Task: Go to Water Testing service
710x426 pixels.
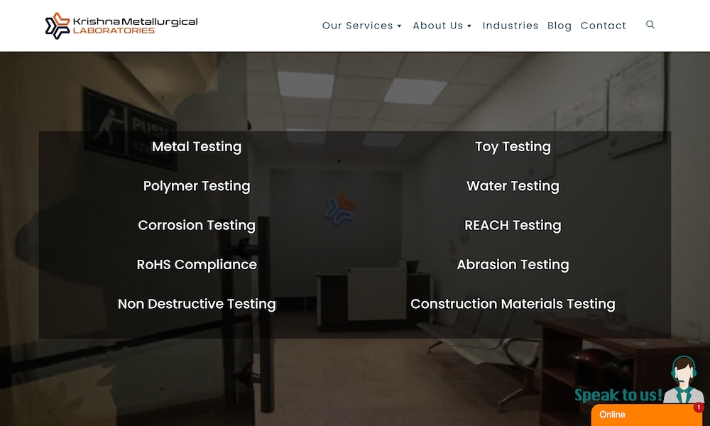Action: 513,186
